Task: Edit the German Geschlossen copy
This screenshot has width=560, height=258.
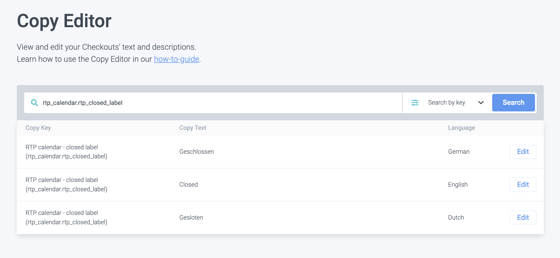Action: click(x=523, y=152)
